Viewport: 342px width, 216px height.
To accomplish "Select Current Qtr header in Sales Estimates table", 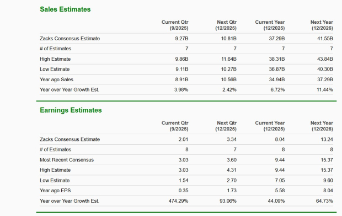I will (x=175, y=25).
